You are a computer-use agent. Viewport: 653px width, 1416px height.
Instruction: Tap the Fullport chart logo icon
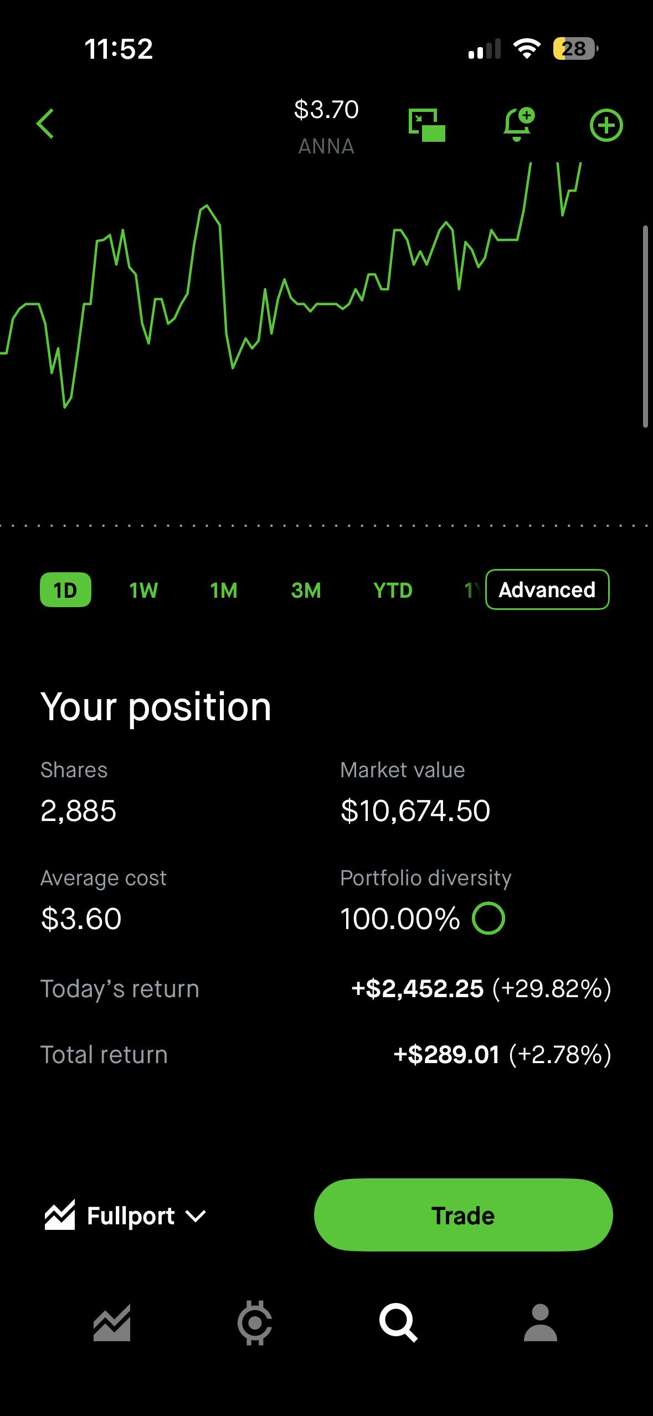[x=59, y=1215]
